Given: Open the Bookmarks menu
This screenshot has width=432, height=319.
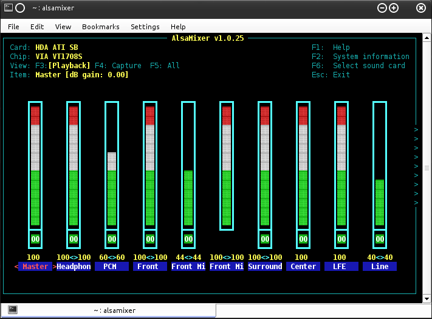Looking at the screenshot, I should 101,27.
